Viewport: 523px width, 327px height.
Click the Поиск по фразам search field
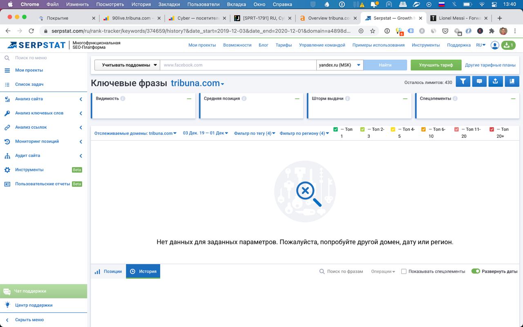pos(345,271)
